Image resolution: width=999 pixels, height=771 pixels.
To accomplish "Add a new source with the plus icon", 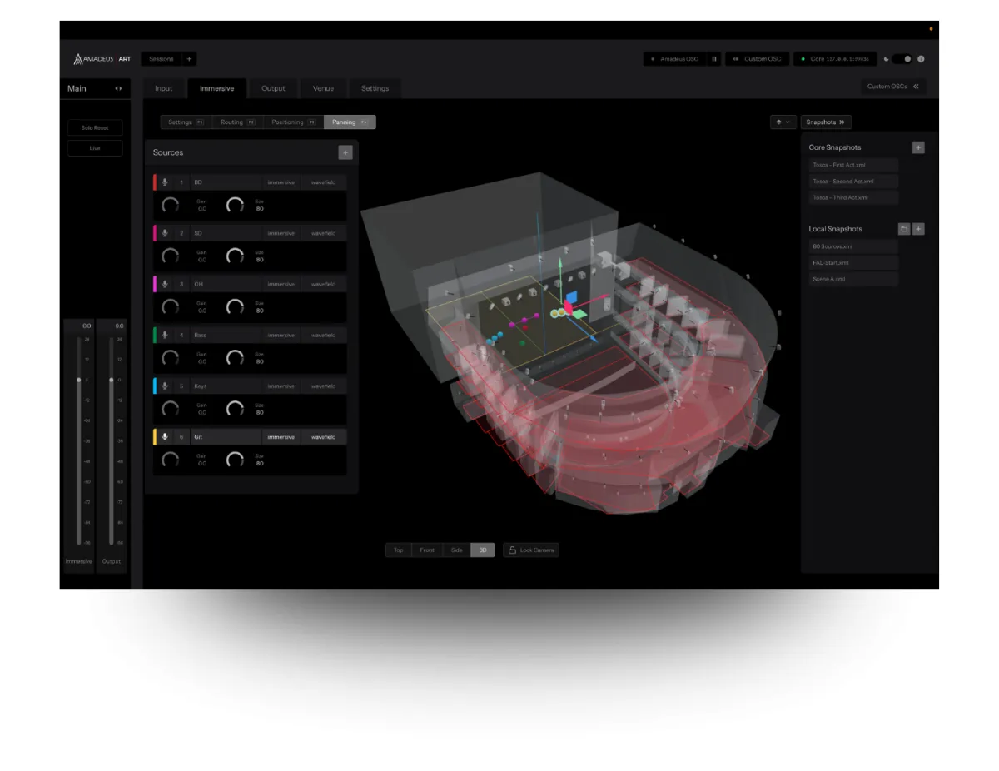I will pyautogui.click(x=345, y=152).
